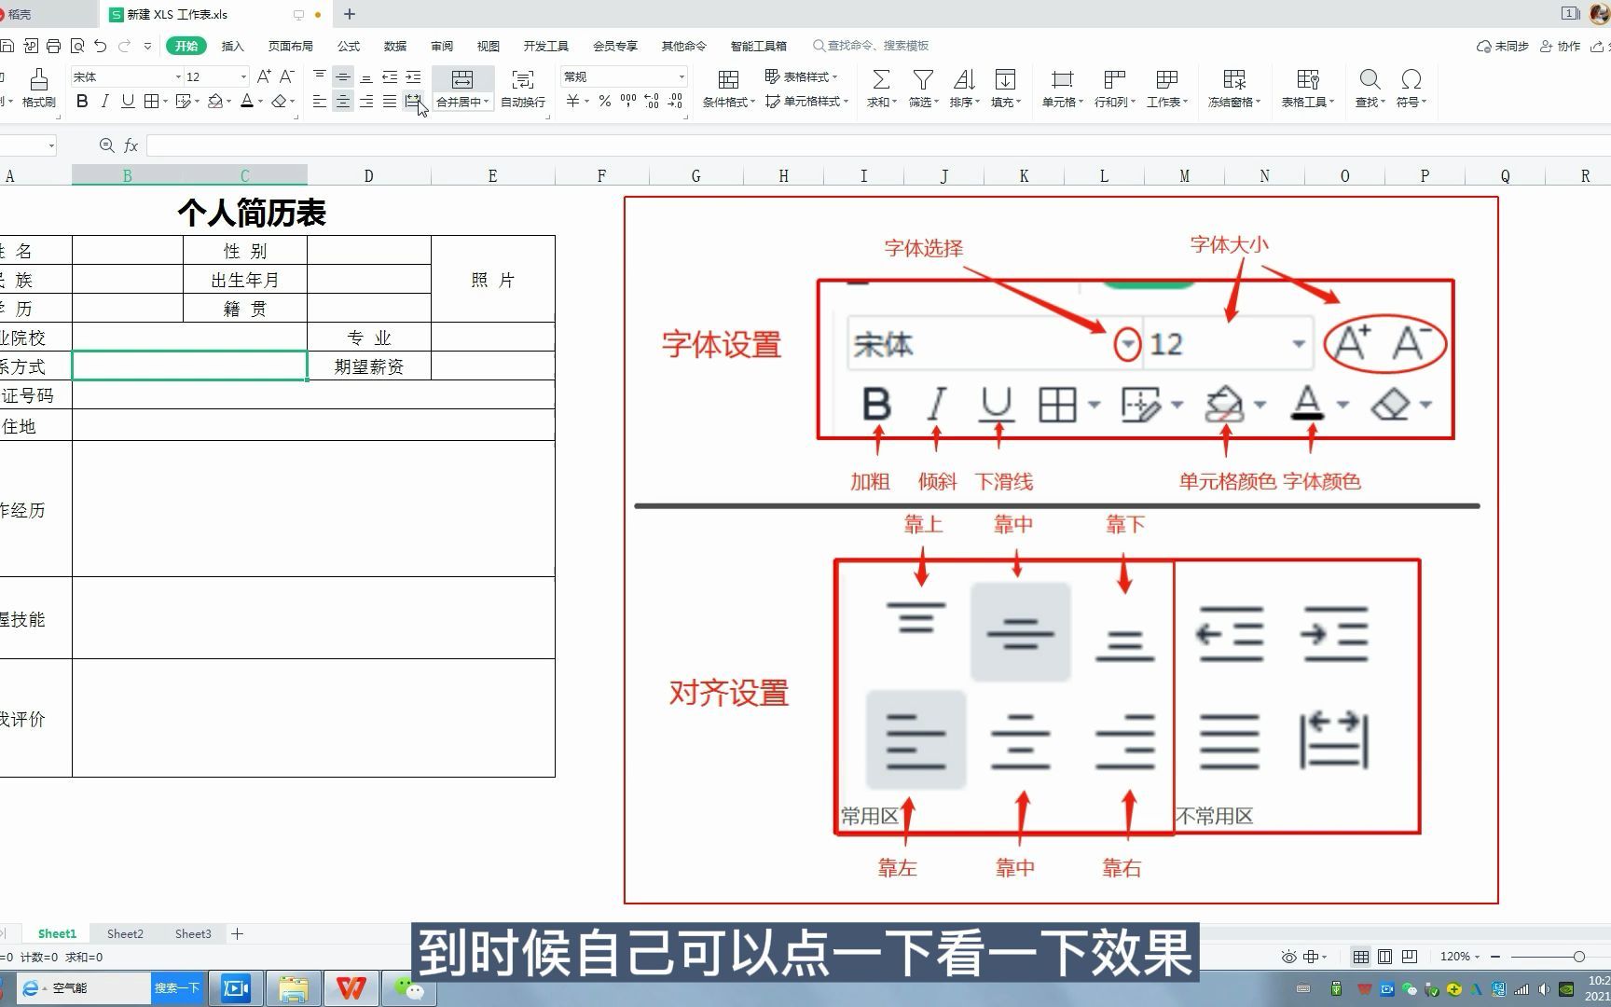Select left horizontal alignment
This screenshot has width=1611, height=1007.
point(320,102)
